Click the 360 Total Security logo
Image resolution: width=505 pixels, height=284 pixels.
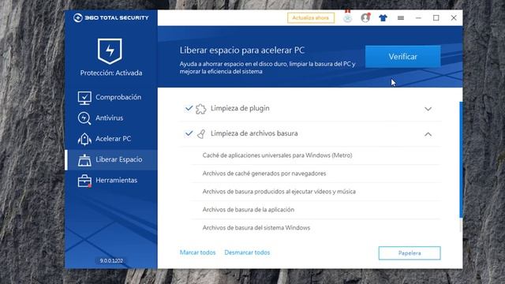point(111,17)
